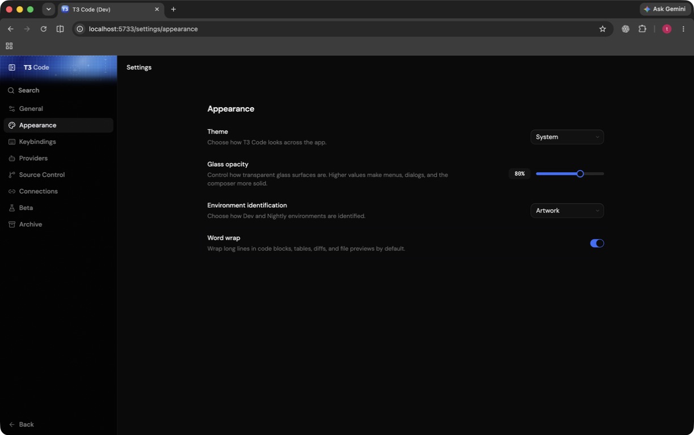The width and height of the screenshot is (694, 435).
Task: View site information icon in address bar
Action: click(x=80, y=29)
